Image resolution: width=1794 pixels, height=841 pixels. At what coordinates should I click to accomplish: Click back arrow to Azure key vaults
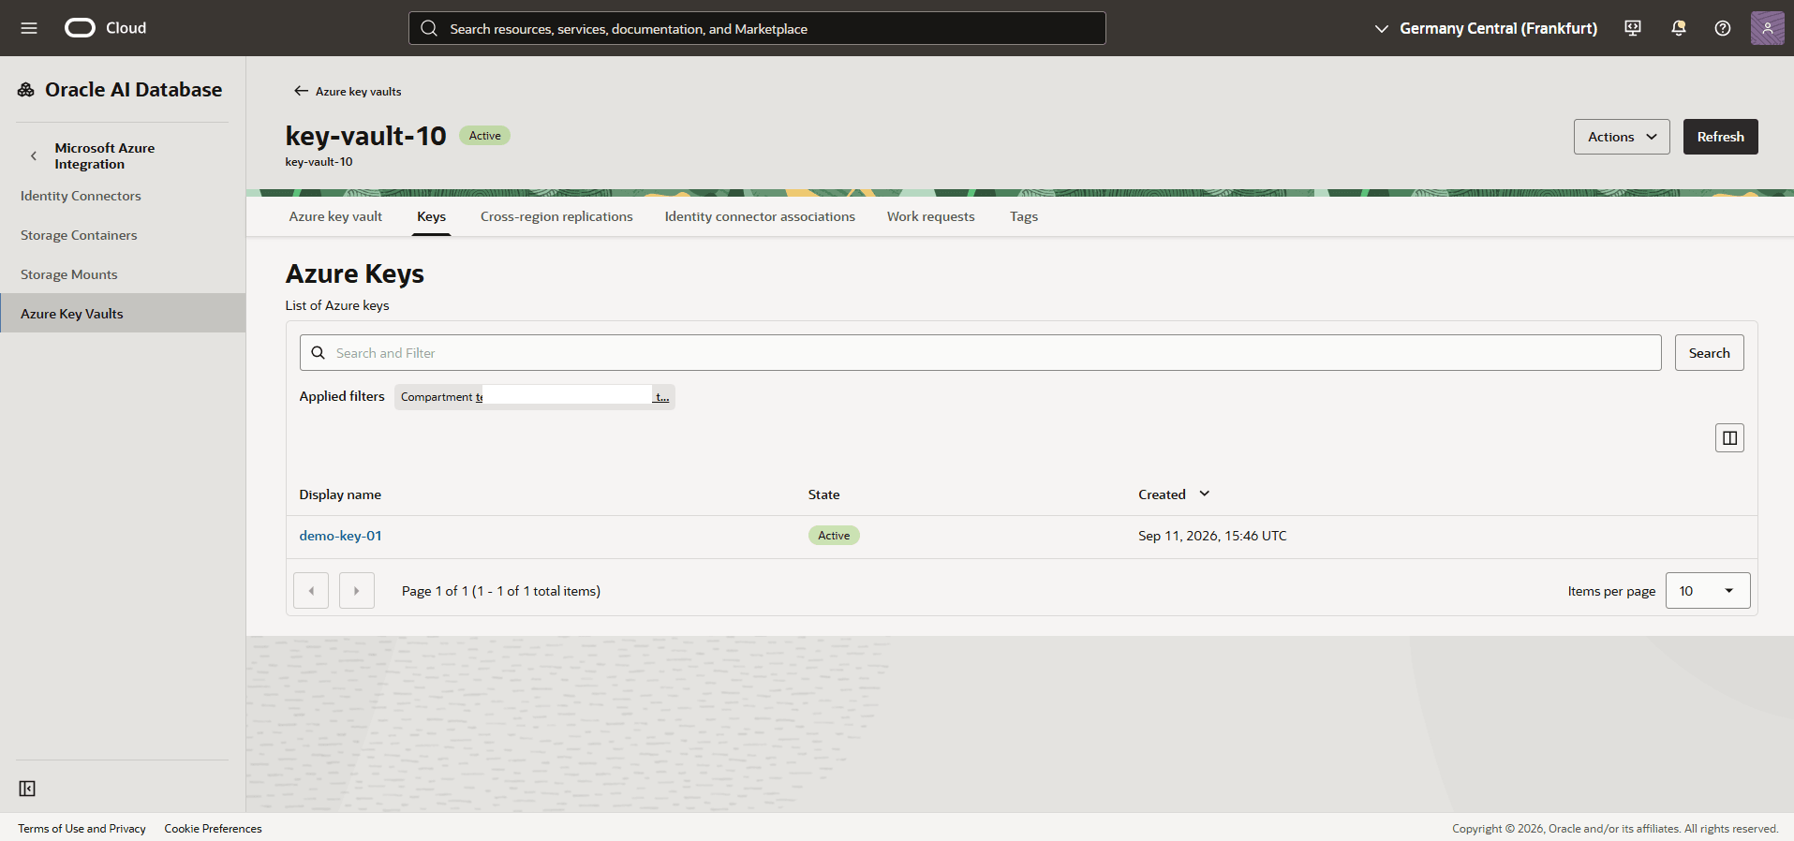pos(301,91)
